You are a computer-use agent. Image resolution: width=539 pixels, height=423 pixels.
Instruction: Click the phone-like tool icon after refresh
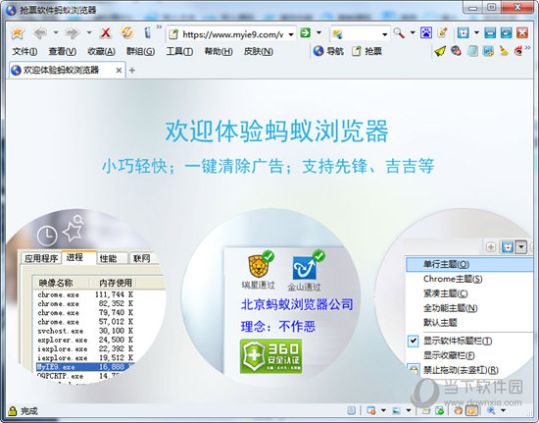pyautogui.click(x=147, y=33)
